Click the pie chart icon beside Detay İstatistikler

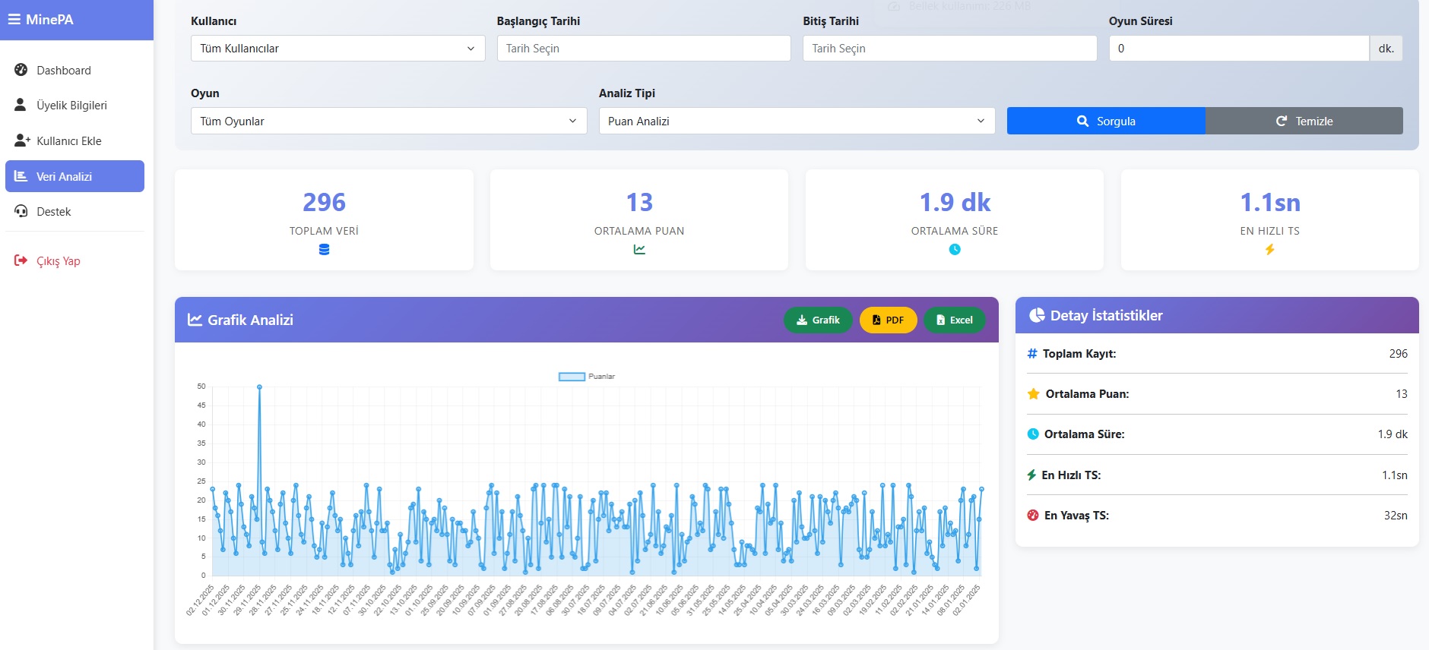(x=1036, y=316)
